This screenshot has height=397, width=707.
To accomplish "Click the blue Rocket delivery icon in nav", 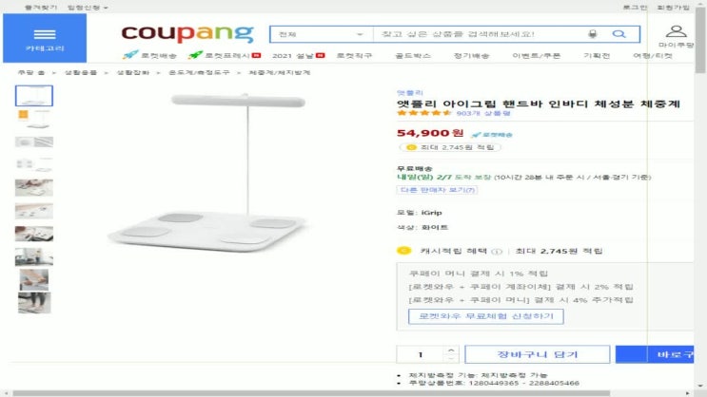I will pos(130,55).
